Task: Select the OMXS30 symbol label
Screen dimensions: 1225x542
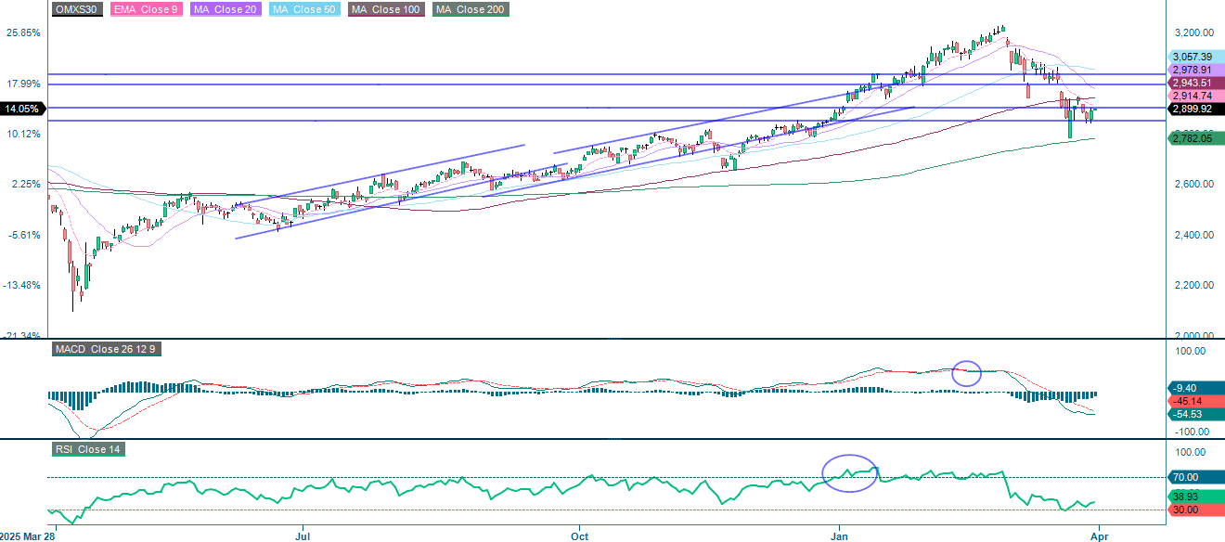Action: click(78, 9)
